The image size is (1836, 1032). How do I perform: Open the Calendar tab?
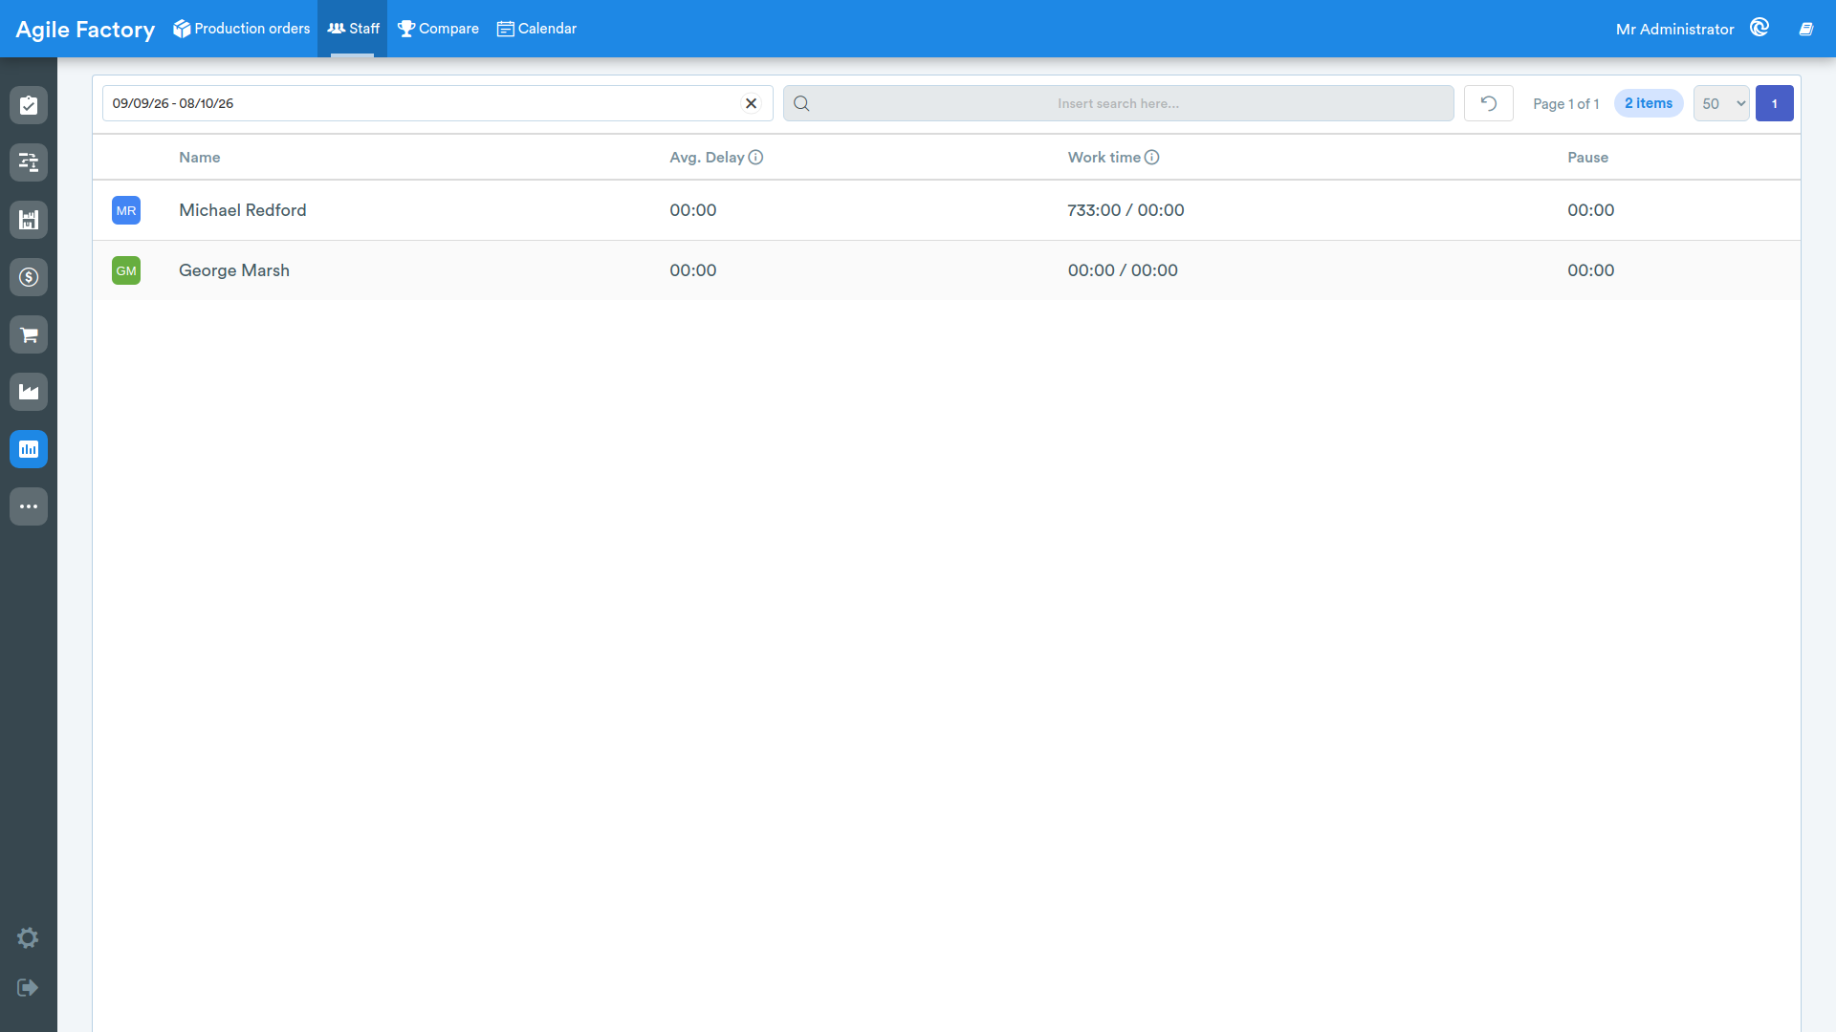(536, 29)
